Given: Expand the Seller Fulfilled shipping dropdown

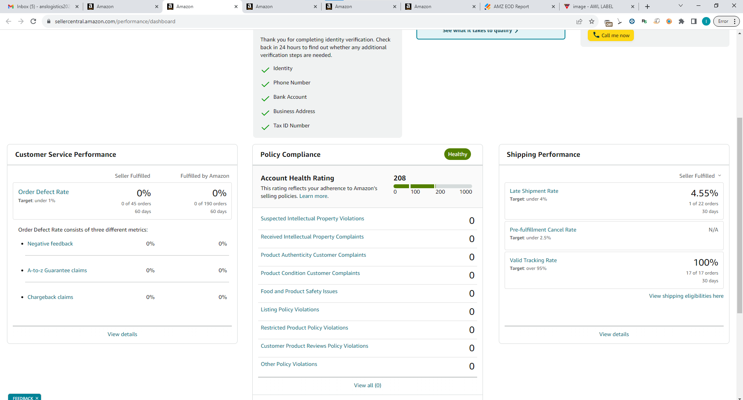Looking at the screenshot, I should click(x=700, y=176).
